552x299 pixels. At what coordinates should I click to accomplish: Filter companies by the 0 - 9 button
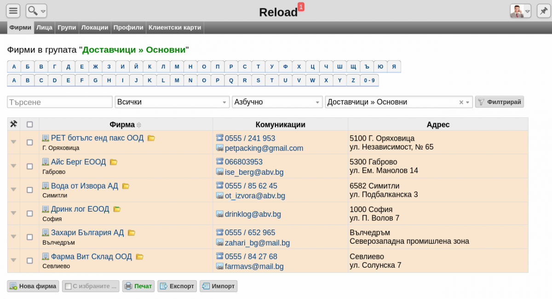click(x=369, y=80)
